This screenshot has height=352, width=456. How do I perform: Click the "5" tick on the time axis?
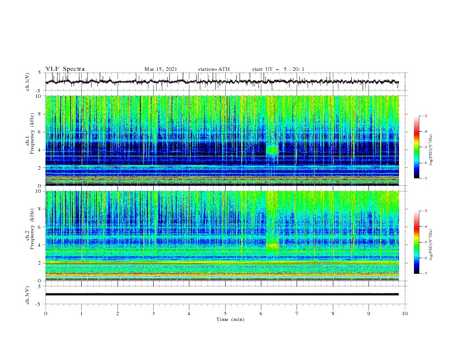pyautogui.click(x=225, y=313)
